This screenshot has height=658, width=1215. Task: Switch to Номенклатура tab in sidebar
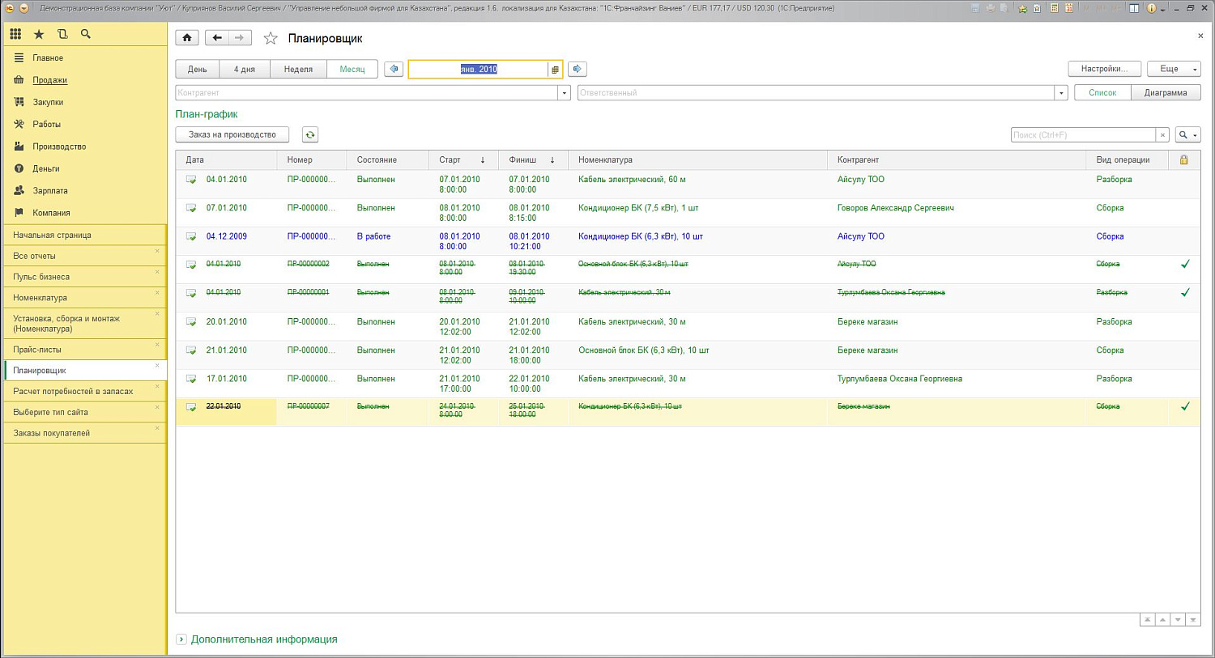pos(40,298)
